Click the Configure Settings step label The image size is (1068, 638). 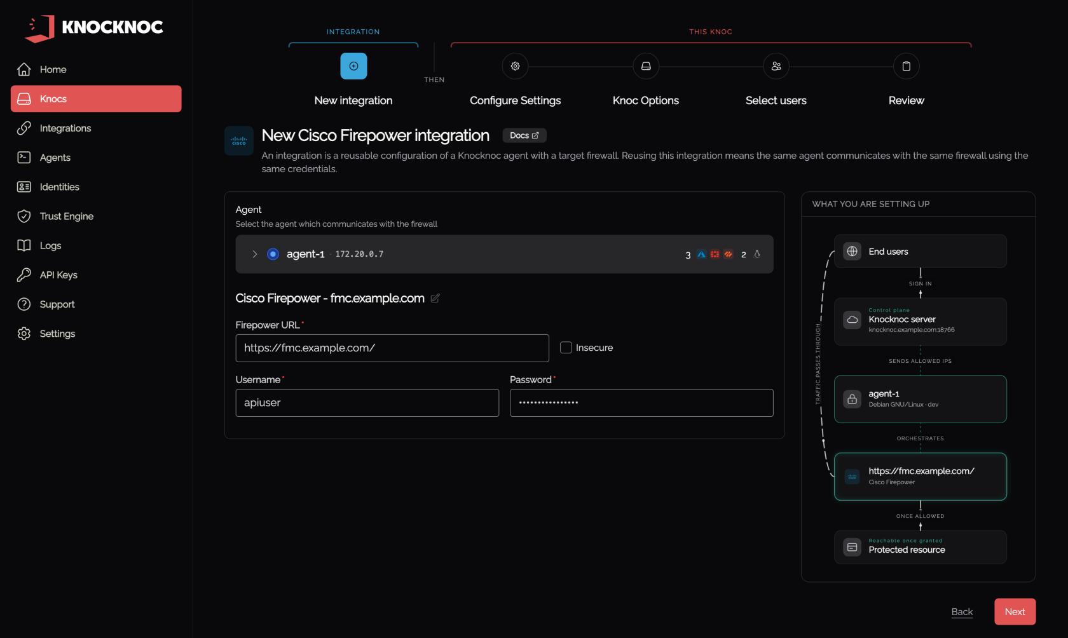coord(516,100)
